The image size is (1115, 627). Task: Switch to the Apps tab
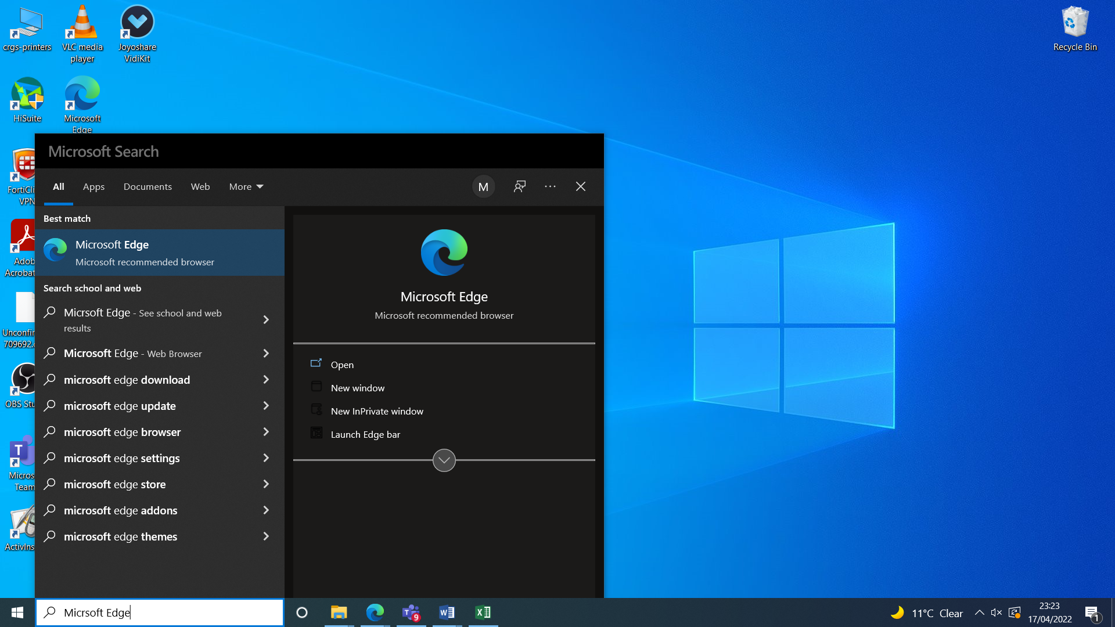tap(93, 186)
